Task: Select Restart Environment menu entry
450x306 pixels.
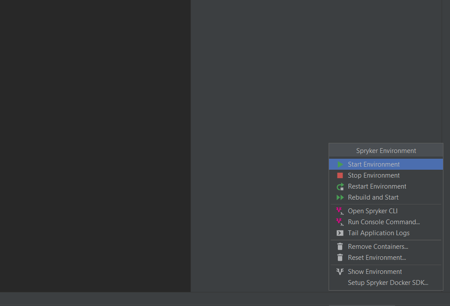Action: point(386,186)
